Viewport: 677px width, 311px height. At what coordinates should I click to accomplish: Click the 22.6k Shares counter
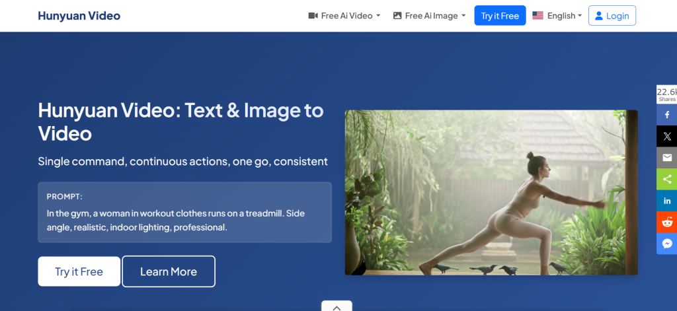666,94
